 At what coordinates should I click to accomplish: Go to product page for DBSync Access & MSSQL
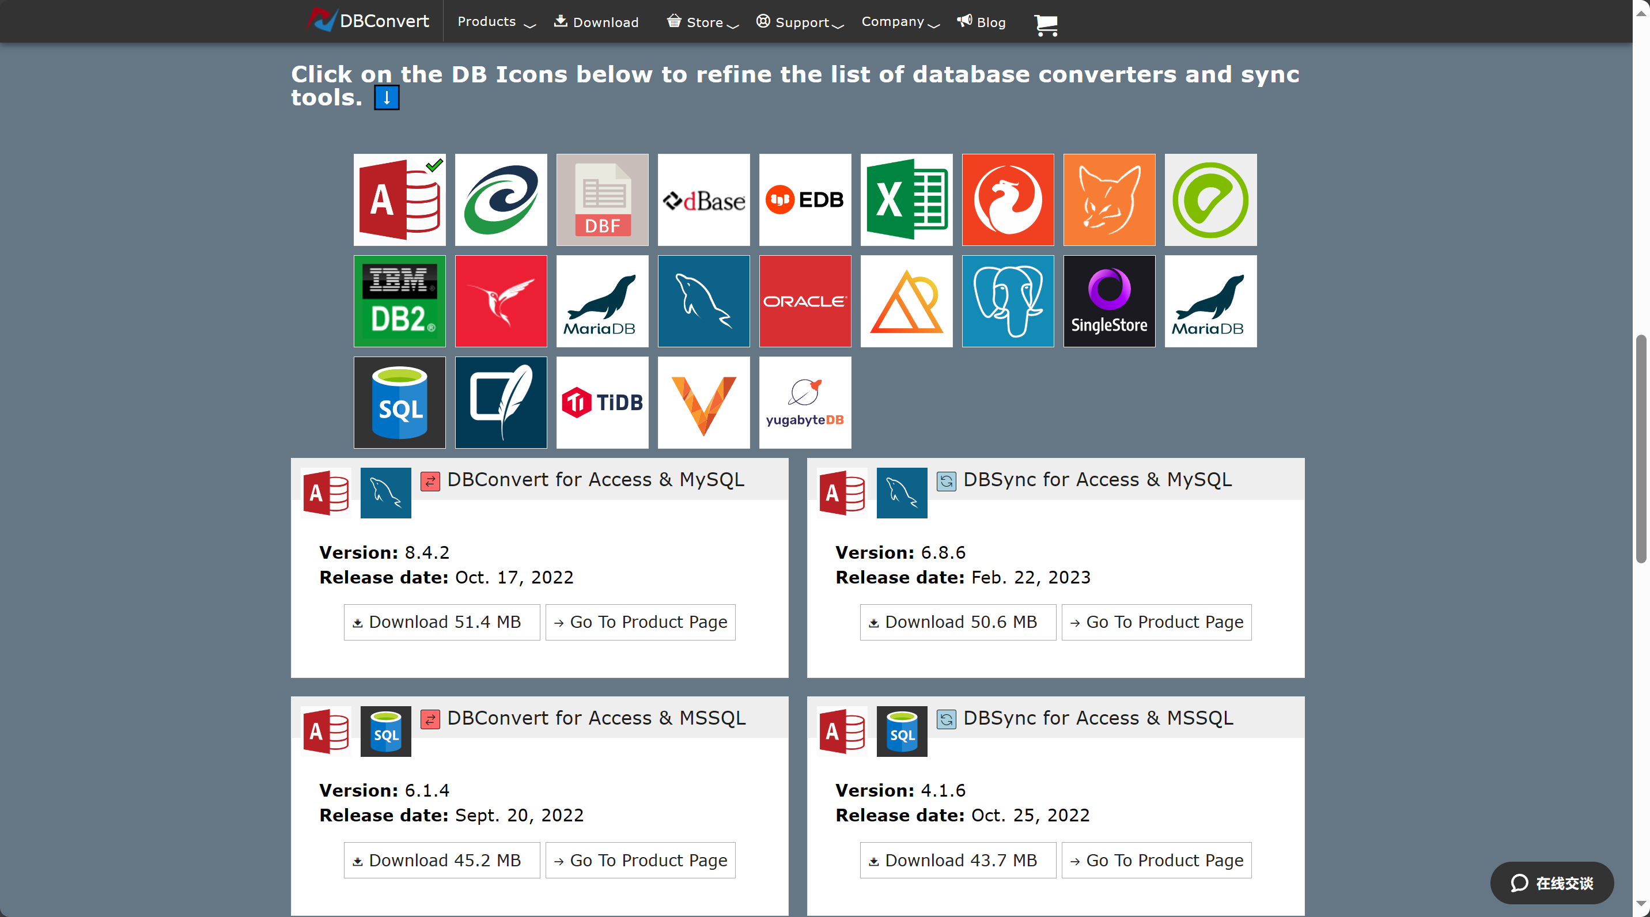coord(1156,860)
